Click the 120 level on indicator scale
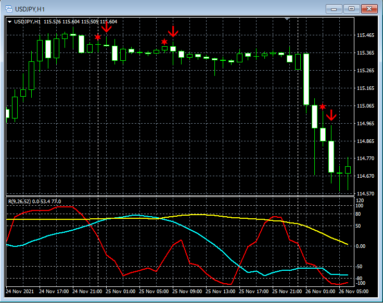The height and width of the screenshot is (303, 383). click(361, 200)
